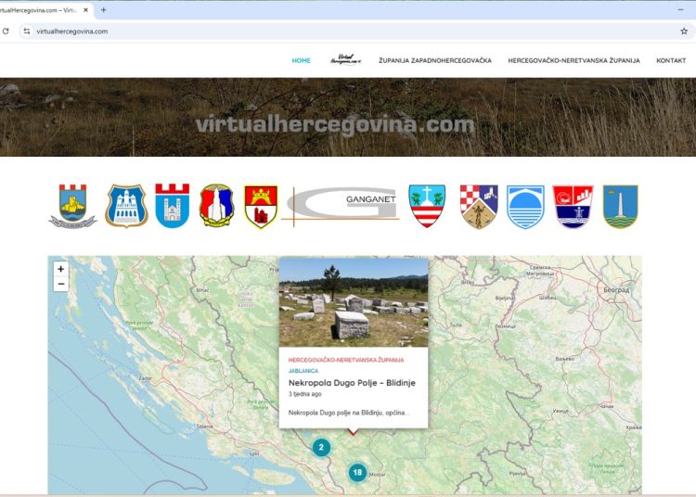Click the crest with red battlements and a church

pos(173,206)
